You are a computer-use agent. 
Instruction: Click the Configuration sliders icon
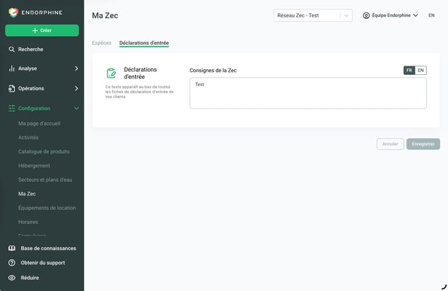click(x=11, y=108)
